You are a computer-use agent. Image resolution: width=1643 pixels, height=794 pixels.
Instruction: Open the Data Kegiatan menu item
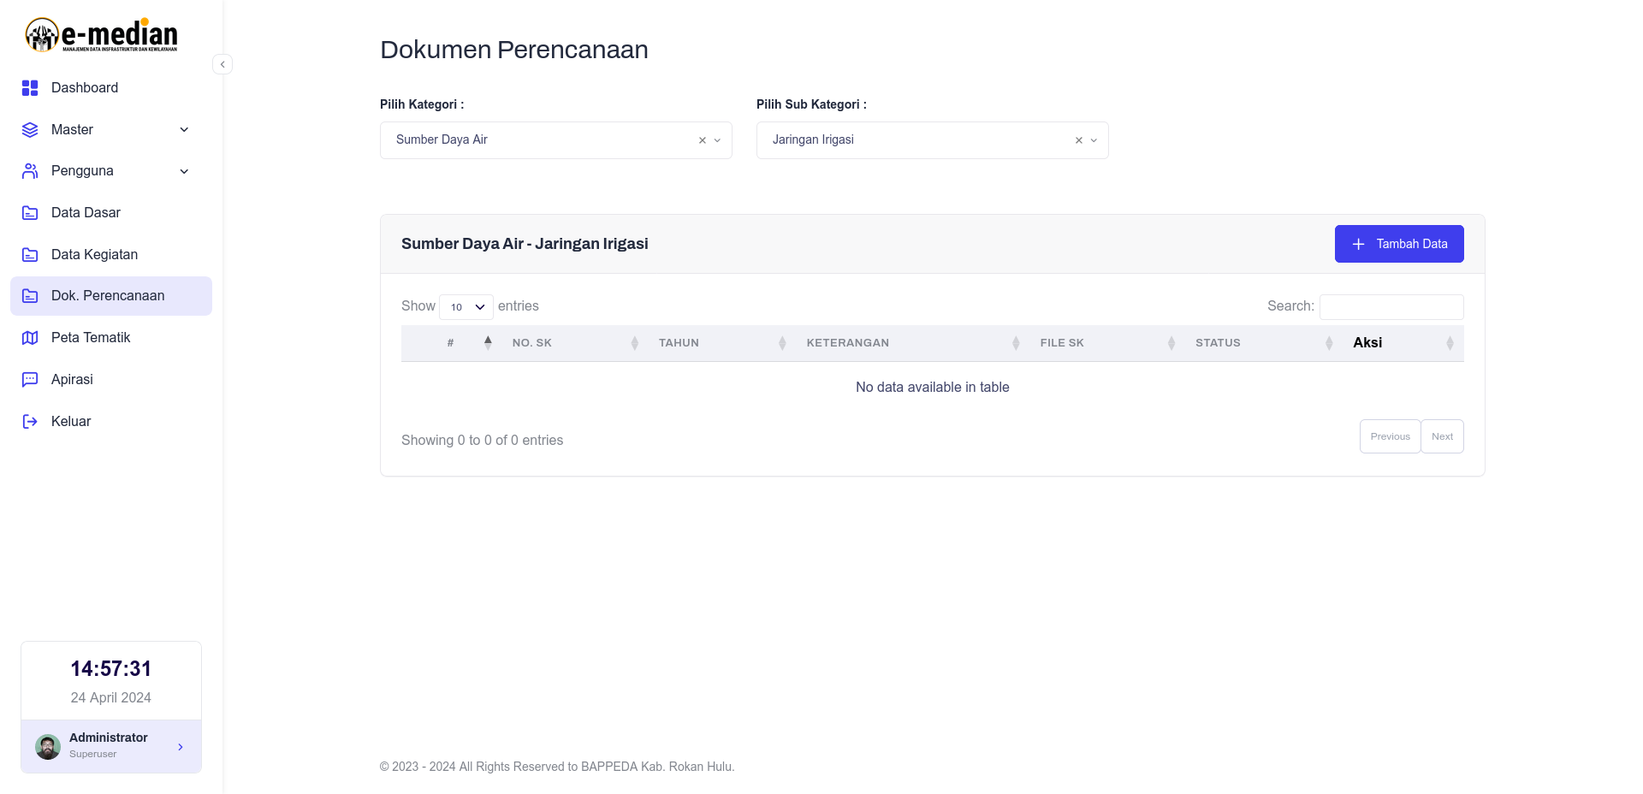pos(111,255)
